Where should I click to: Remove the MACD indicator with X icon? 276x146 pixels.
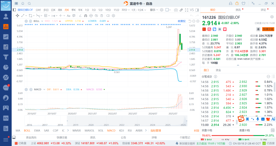click(31, 89)
